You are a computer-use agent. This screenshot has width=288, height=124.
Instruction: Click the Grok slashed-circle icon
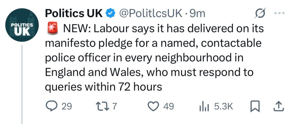click(x=260, y=13)
